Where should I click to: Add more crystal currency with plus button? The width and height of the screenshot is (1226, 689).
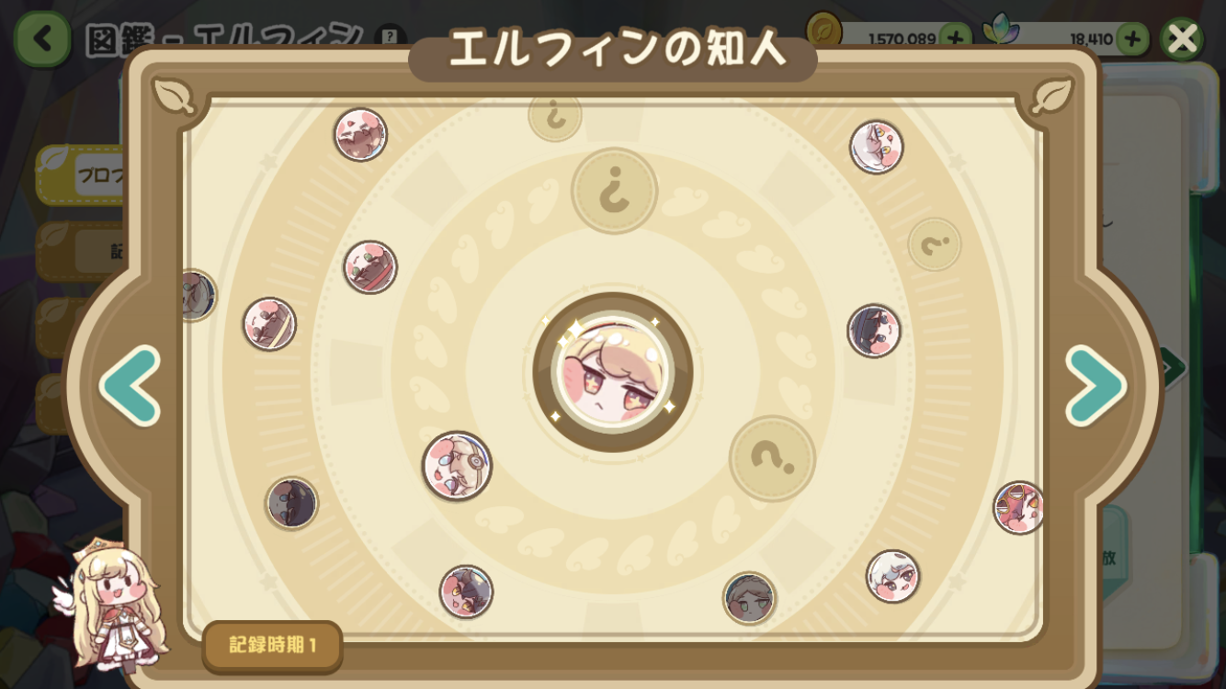[1132, 39]
